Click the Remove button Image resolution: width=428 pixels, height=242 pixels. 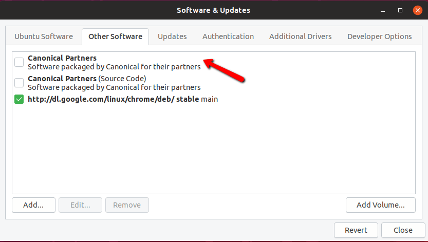[127, 205]
